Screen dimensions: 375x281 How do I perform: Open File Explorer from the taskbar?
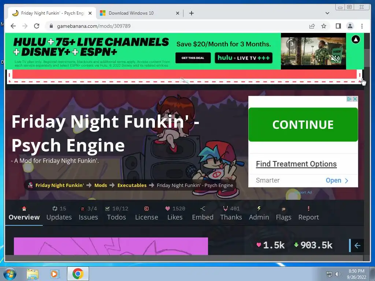click(33, 274)
